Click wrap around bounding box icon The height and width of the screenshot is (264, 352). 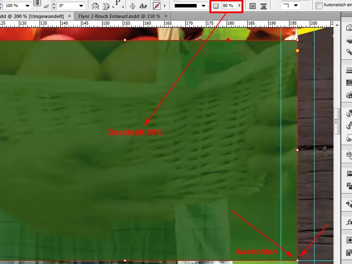tap(253, 6)
